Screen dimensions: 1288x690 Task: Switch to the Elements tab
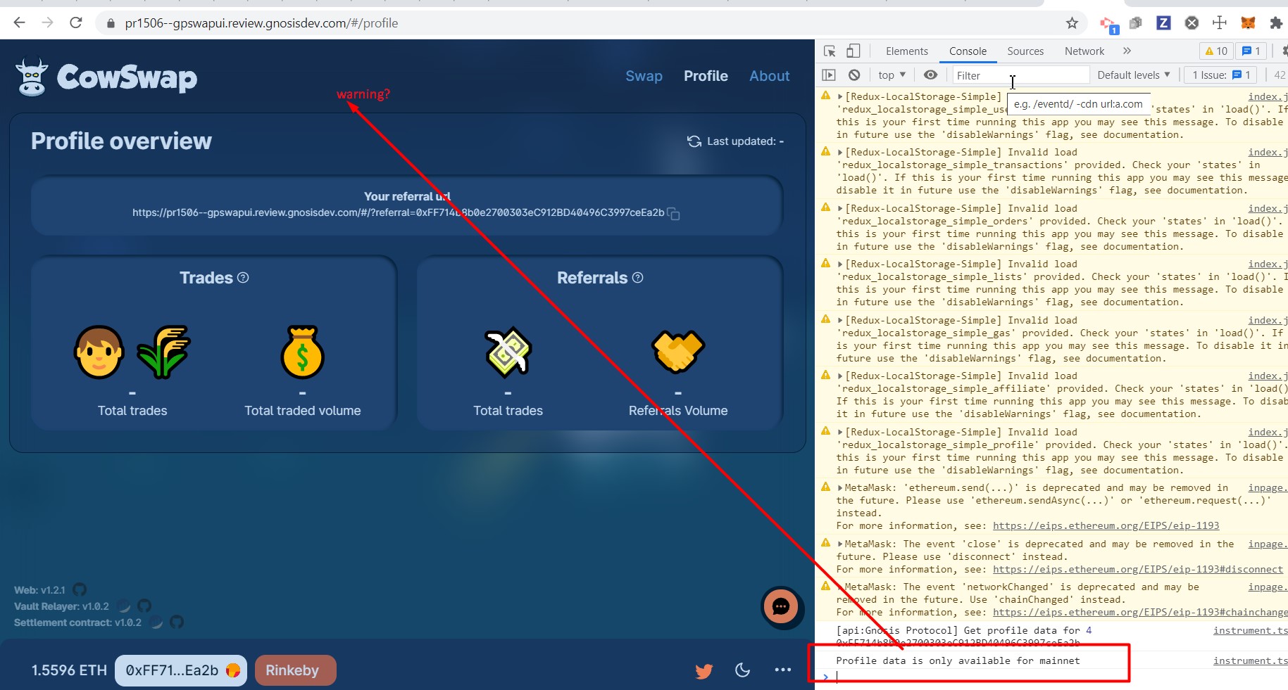(906, 51)
